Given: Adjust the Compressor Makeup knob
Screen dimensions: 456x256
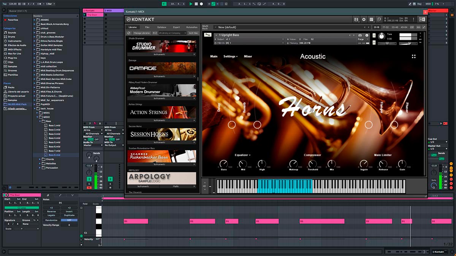Looking at the screenshot, I should point(293,164).
